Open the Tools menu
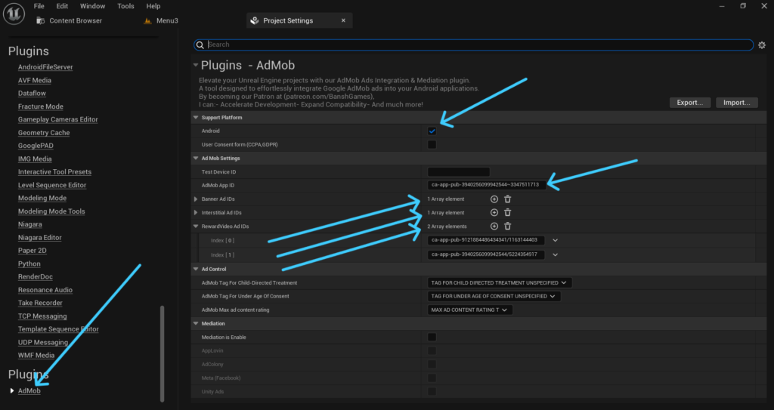 (x=125, y=6)
